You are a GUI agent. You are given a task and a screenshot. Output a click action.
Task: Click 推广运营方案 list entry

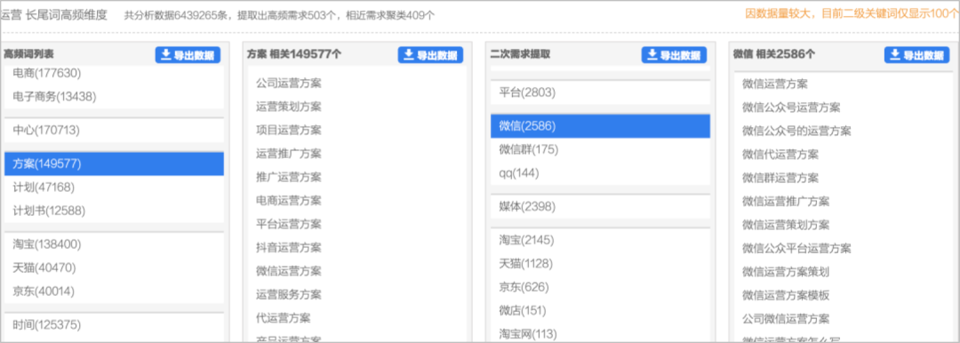click(288, 177)
